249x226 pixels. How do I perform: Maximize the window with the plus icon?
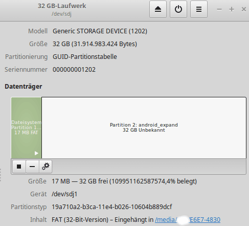click(232, 9)
